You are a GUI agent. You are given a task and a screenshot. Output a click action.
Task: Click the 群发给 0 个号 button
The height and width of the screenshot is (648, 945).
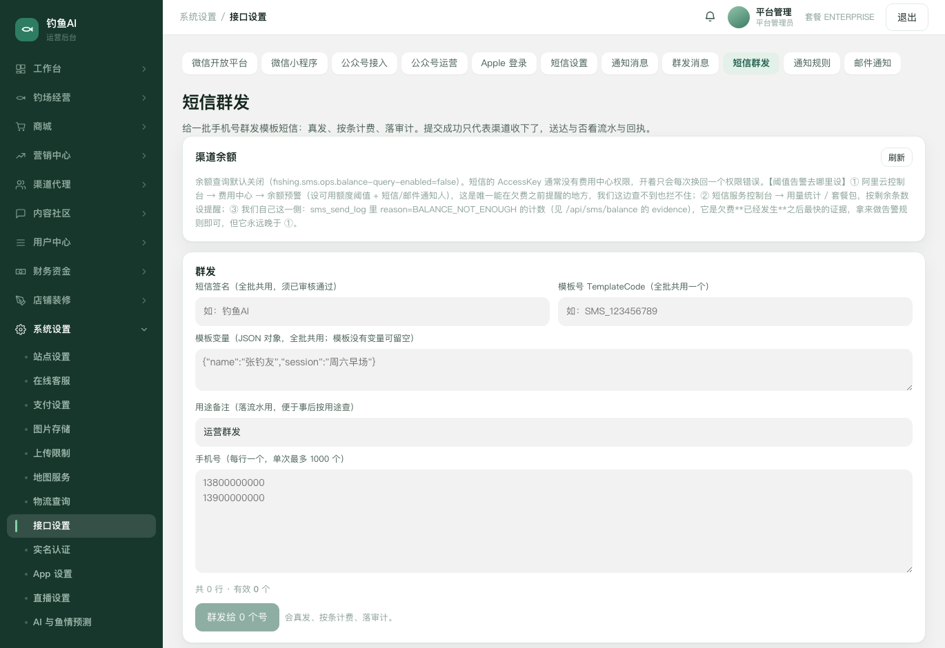237,618
